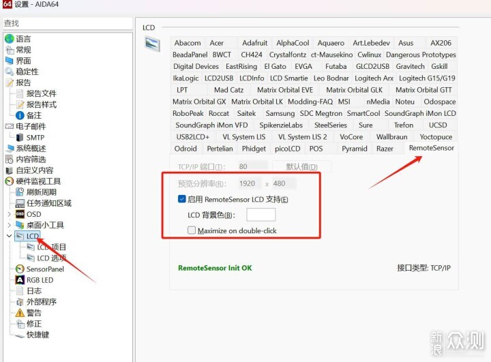Expand the OSD tree node
The width and height of the screenshot is (491, 362).
pos(9,214)
